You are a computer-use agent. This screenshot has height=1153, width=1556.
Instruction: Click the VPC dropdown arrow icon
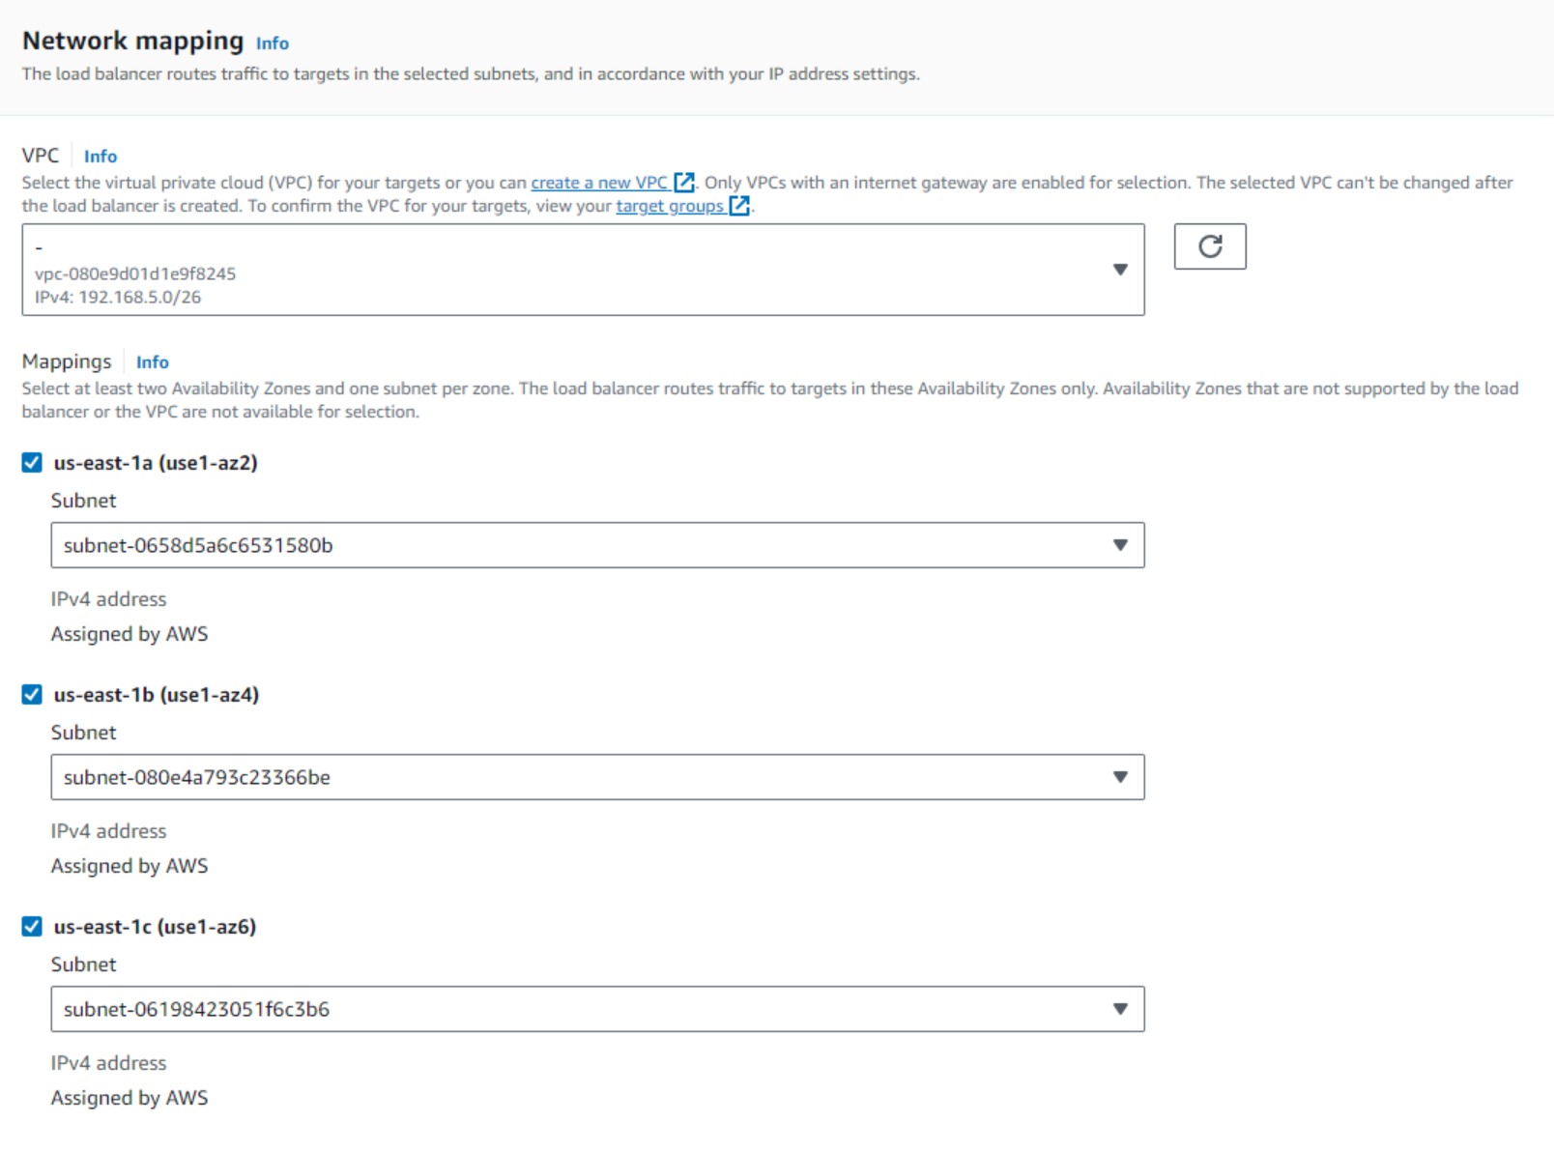point(1120,270)
